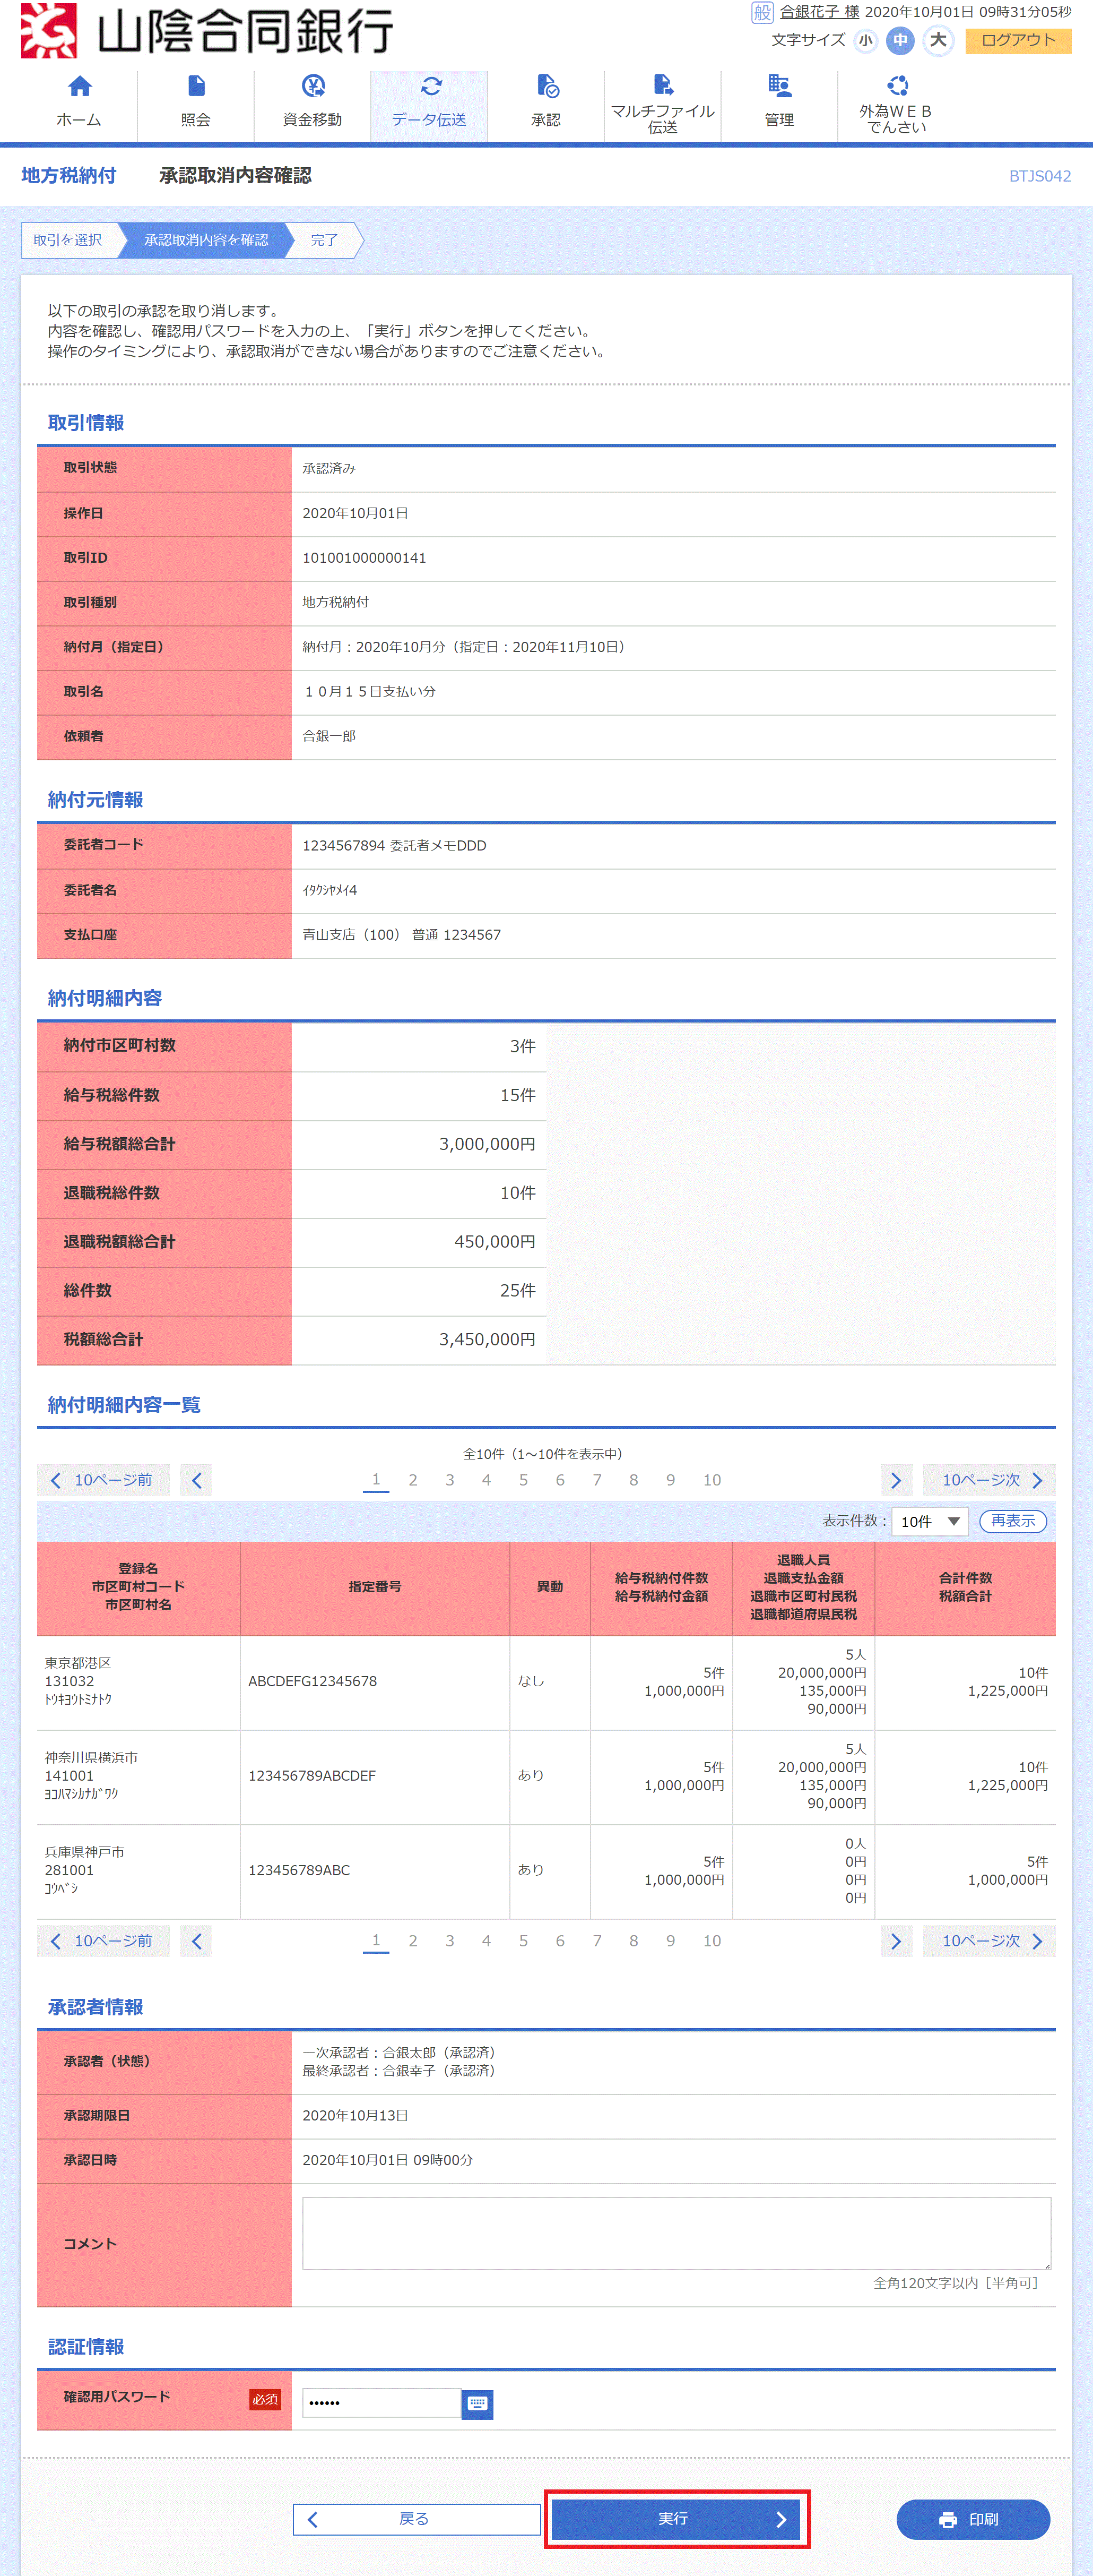1093x2576 pixels.
Task: Click bottom previous page arrow
Action: [x=196, y=1941]
